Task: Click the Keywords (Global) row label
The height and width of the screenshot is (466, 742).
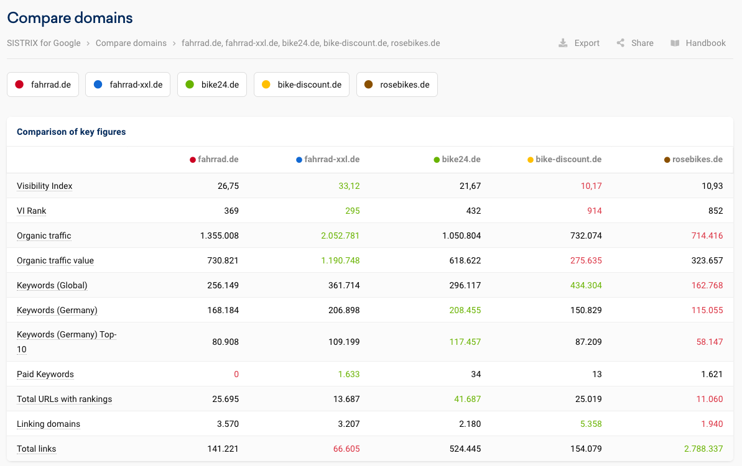Action: pyautogui.click(x=52, y=285)
